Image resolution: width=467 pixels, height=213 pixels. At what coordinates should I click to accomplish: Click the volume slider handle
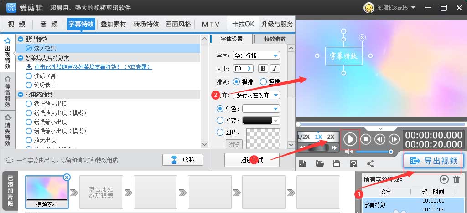click(391, 152)
